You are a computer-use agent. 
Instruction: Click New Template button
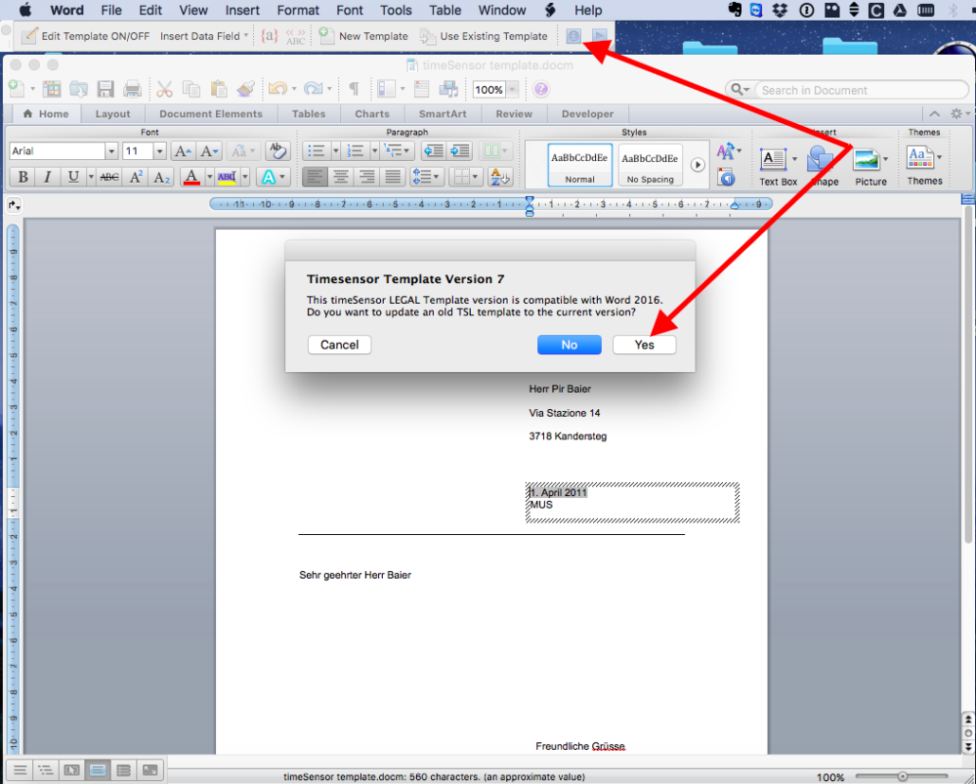pyautogui.click(x=364, y=36)
